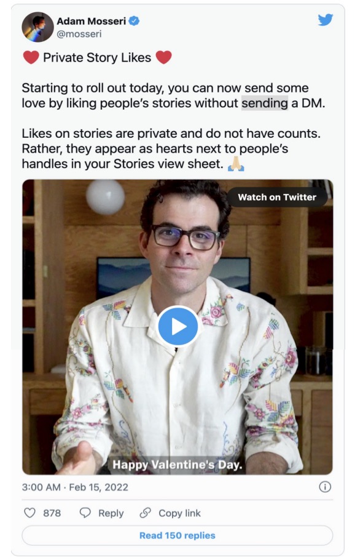Open Read 150 replies
This screenshot has height=560, width=355.
click(177, 535)
